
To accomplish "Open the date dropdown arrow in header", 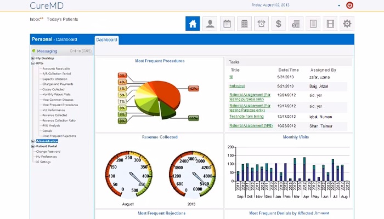I will click(x=339, y=5).
